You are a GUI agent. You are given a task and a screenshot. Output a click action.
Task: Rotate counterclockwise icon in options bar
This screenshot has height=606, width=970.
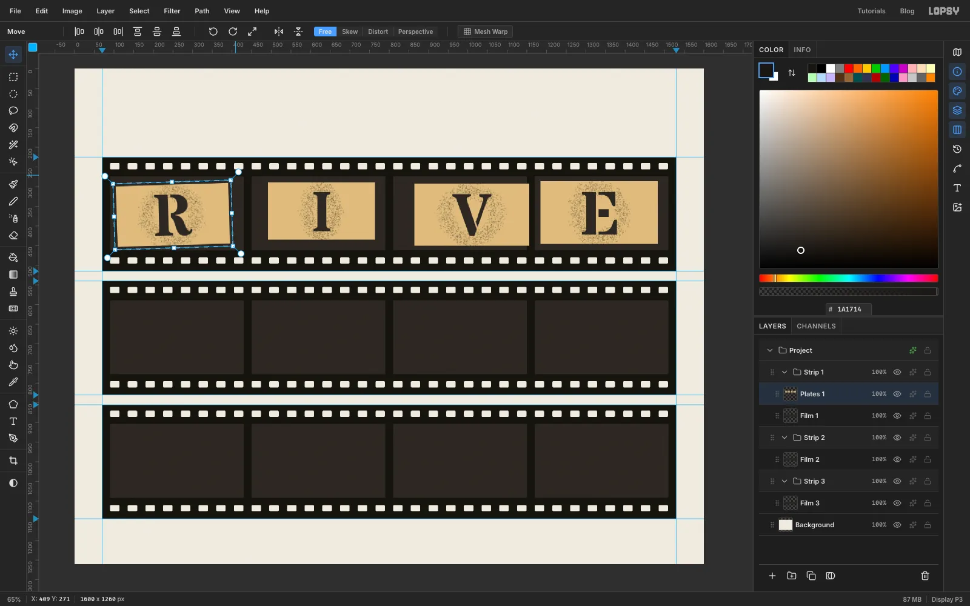coord(213,32)
